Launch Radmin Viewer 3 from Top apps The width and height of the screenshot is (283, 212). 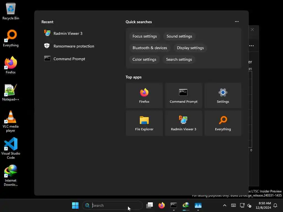[184, 123]
